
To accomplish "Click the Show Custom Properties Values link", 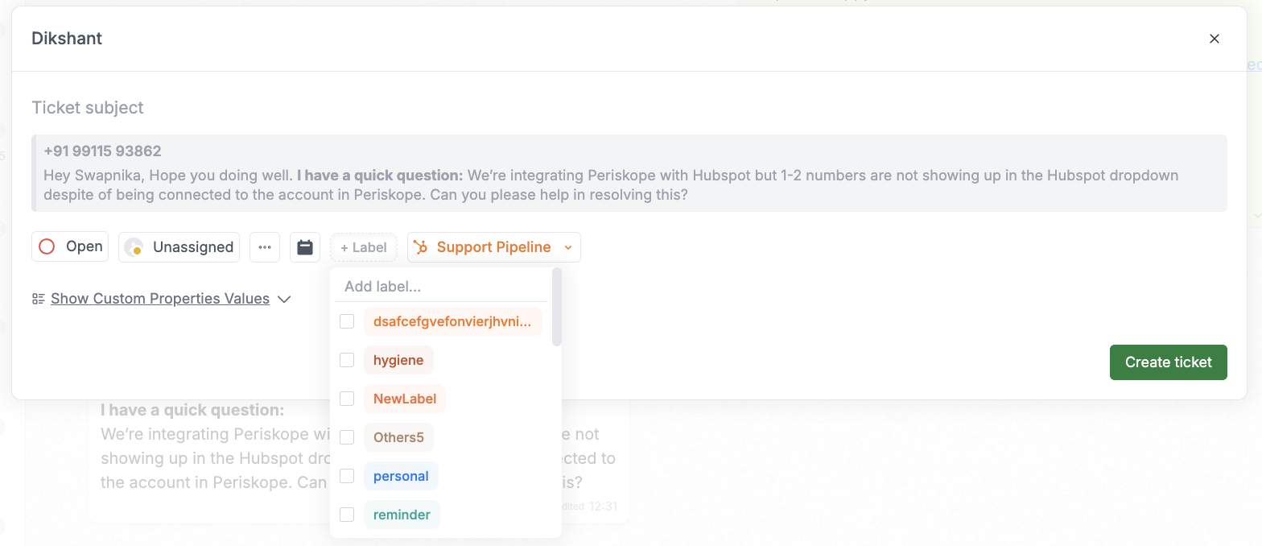I will [160, 299].
